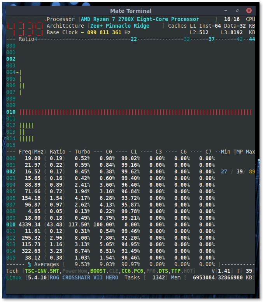Viewport: 263px width, 302px height.
Task: Click the green load bar of core 014
Action: 26,139
